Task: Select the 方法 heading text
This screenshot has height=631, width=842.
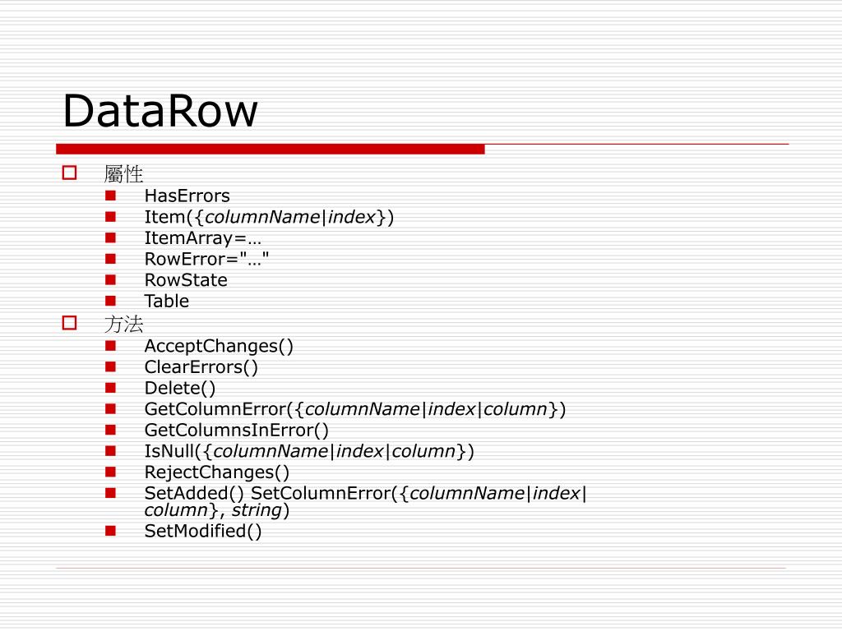Action: (x=123, y=324)
